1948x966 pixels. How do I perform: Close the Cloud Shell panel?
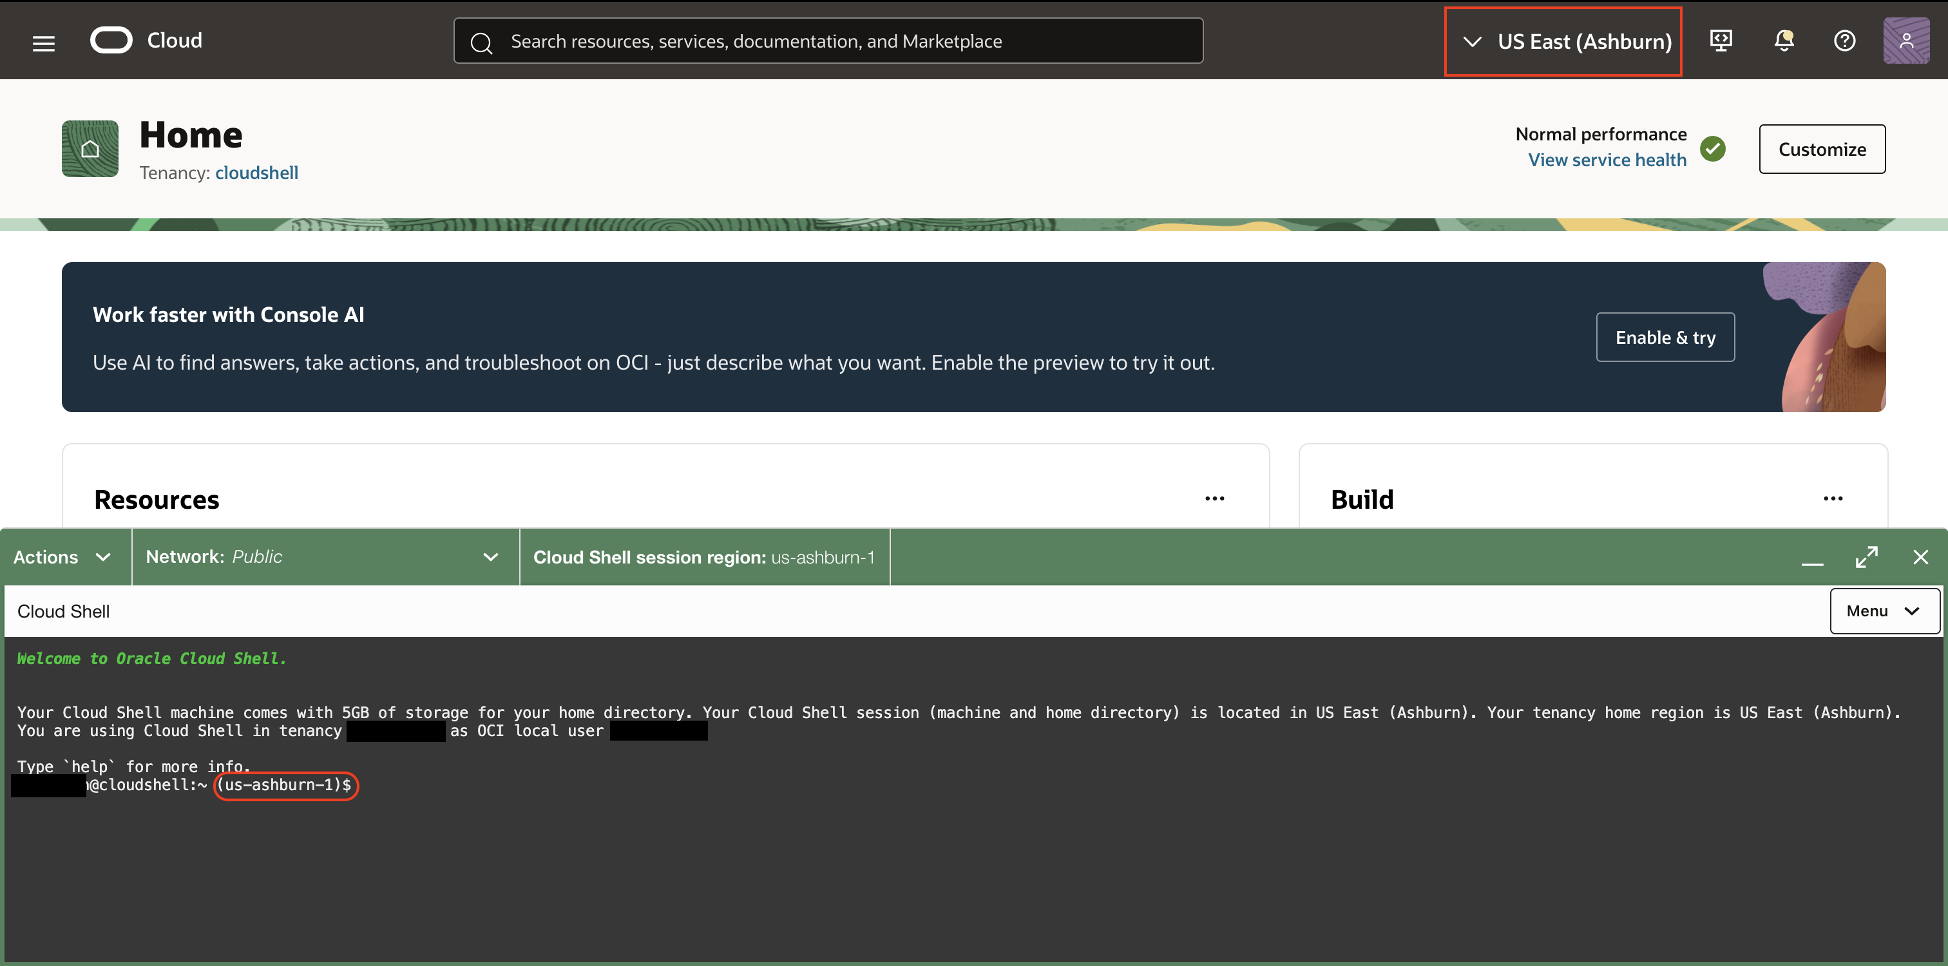click(x=1920, y=557)
